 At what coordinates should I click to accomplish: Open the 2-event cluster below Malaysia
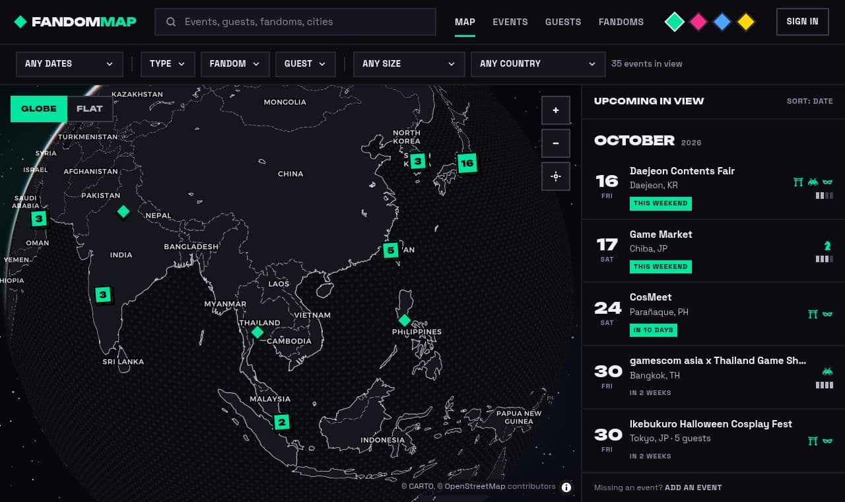pyautogui.click(x=282, y=422)
